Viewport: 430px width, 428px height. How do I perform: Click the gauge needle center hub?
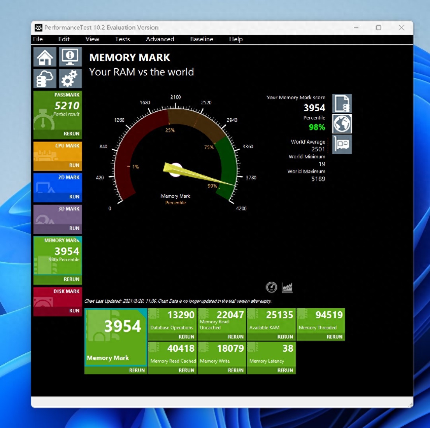[x=176, y=170]
